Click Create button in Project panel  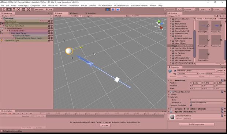[x=172, y=16]
